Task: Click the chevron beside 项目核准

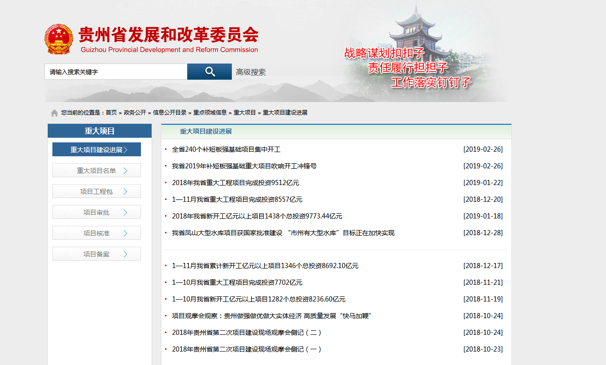Action: 125,233
